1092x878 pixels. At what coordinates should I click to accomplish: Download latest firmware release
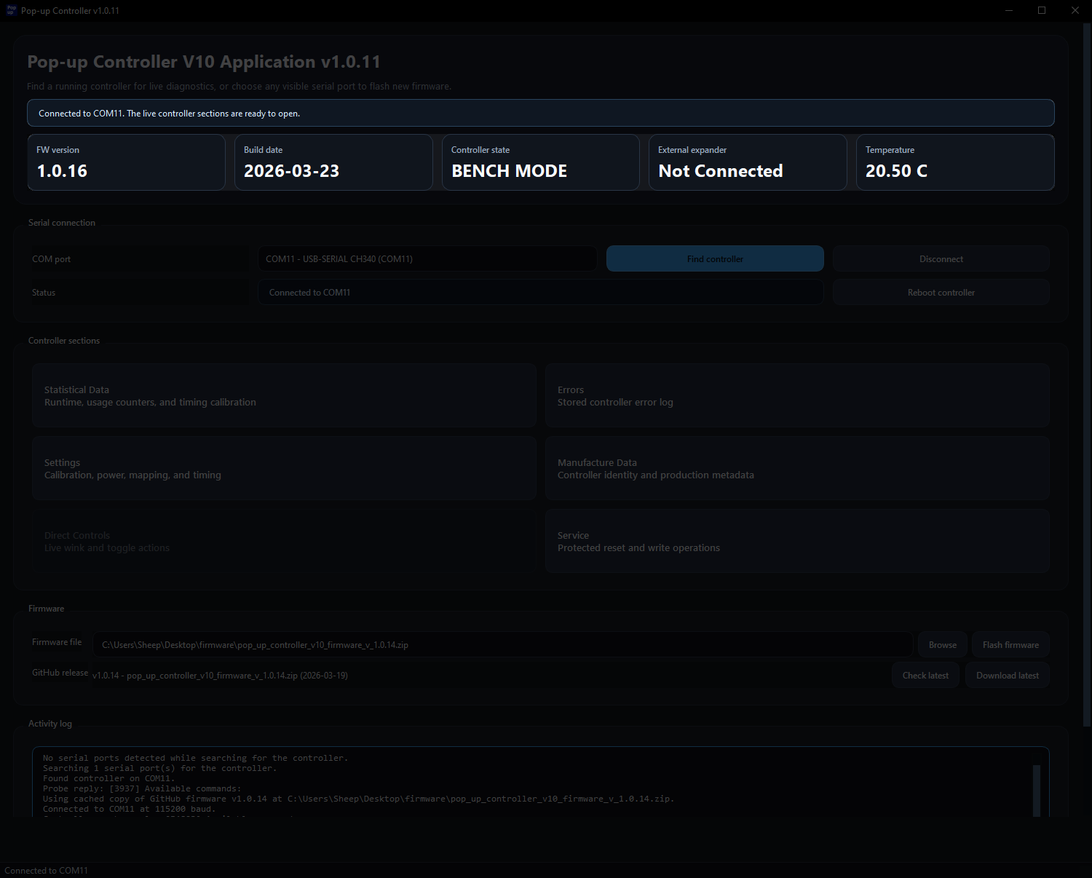[x=1007, y=675]
